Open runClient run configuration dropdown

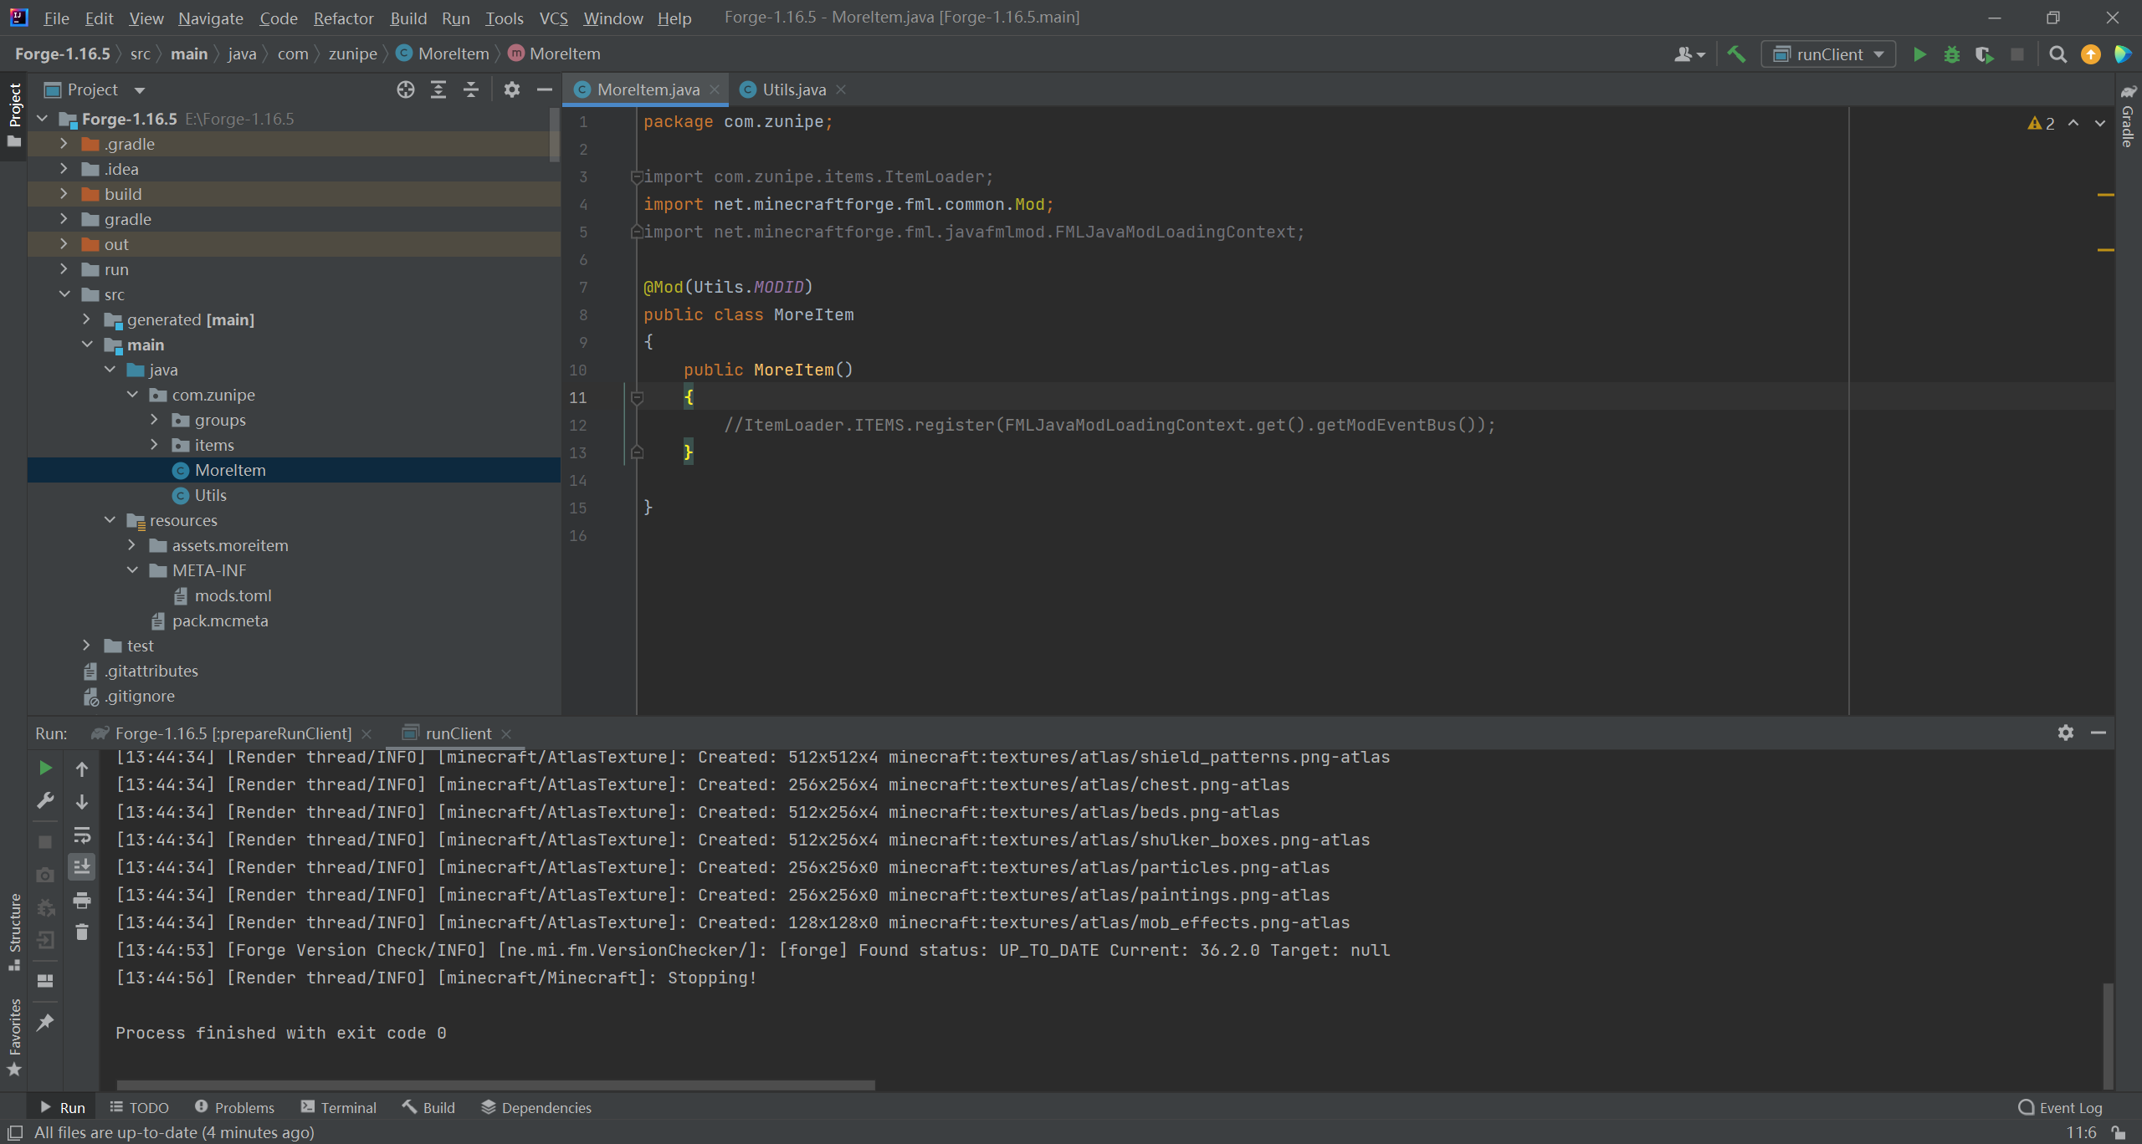tap(1829, 54)
